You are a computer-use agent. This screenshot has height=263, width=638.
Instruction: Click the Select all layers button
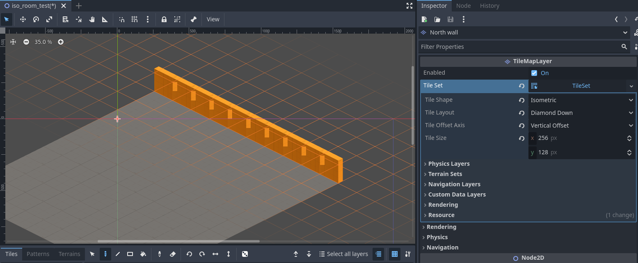[343, 254]
